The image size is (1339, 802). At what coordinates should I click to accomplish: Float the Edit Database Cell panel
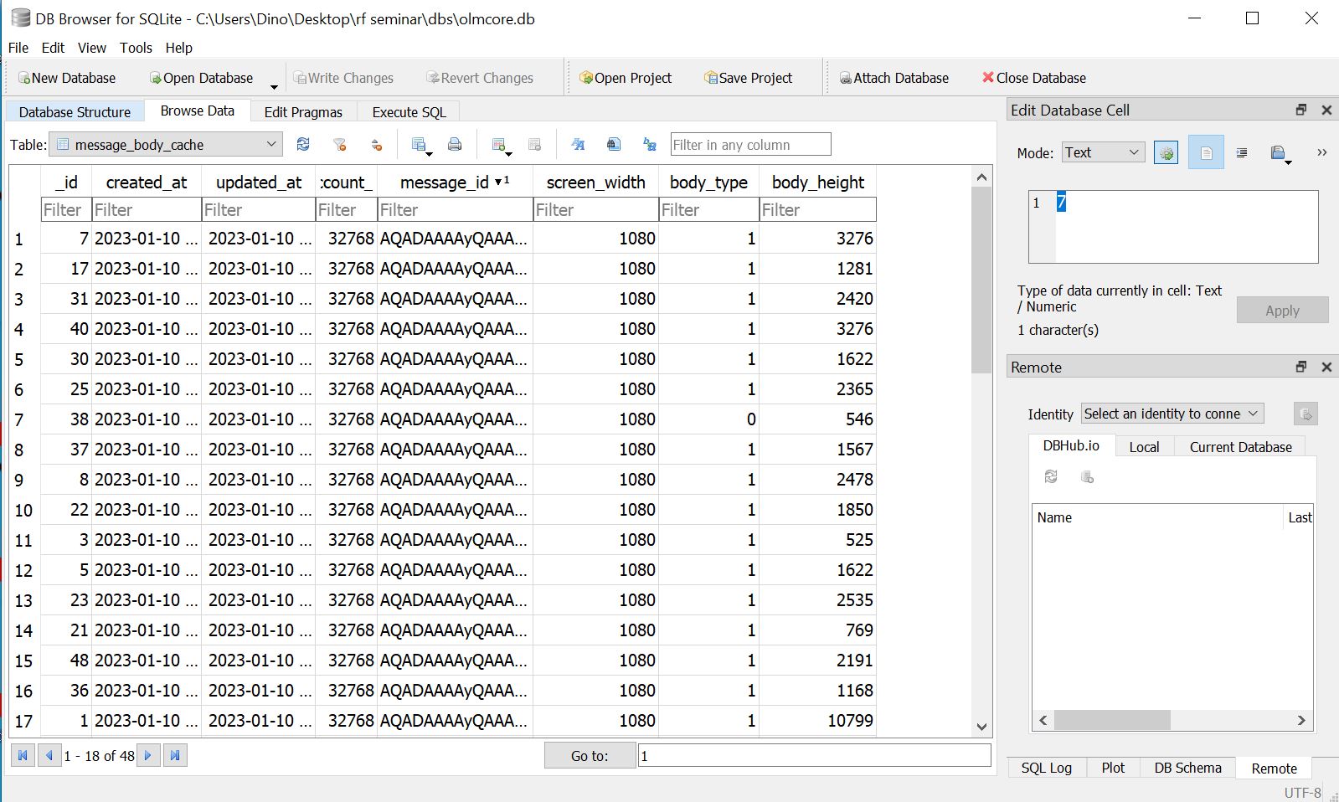[1301, 110]
